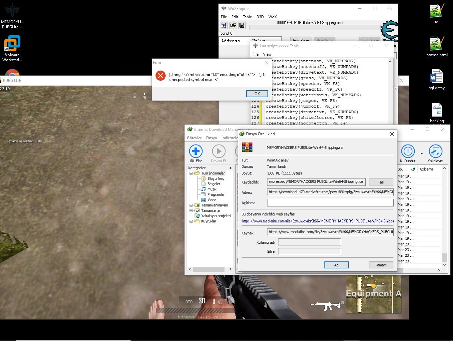The image size is (453, 341).
Task: Open the mediafire web page link
Action: 318,221
